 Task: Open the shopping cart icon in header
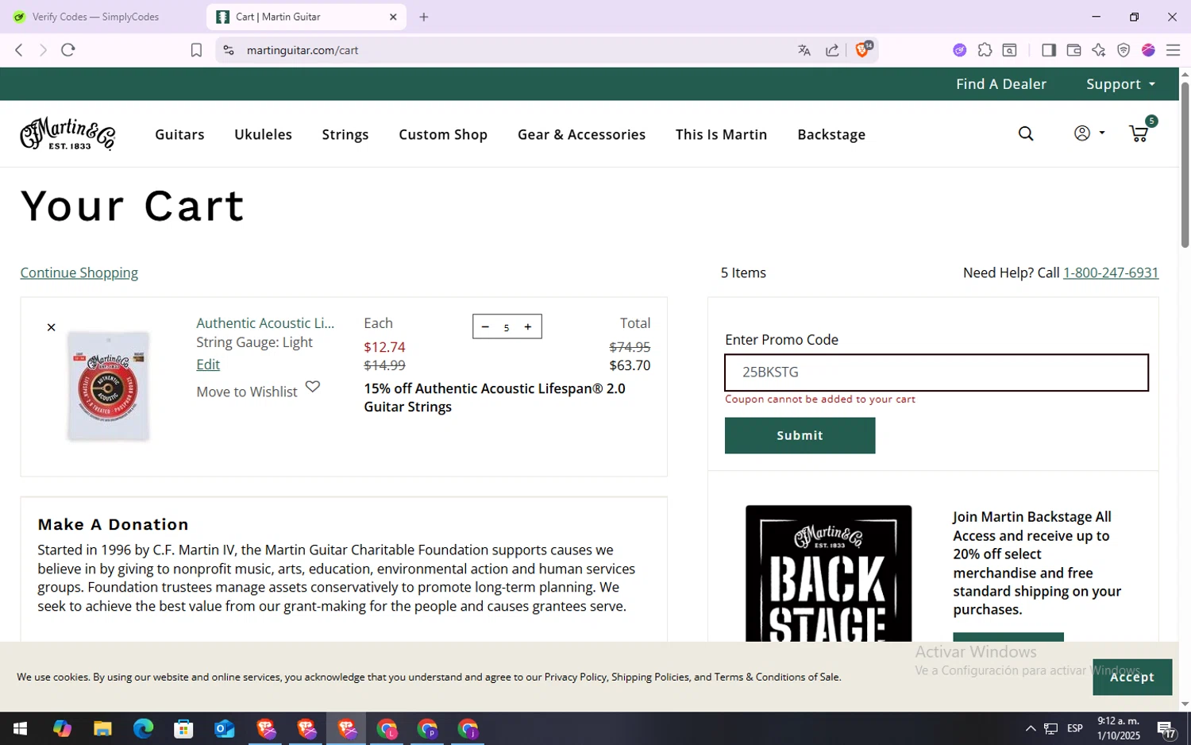tap(1139, 133)
